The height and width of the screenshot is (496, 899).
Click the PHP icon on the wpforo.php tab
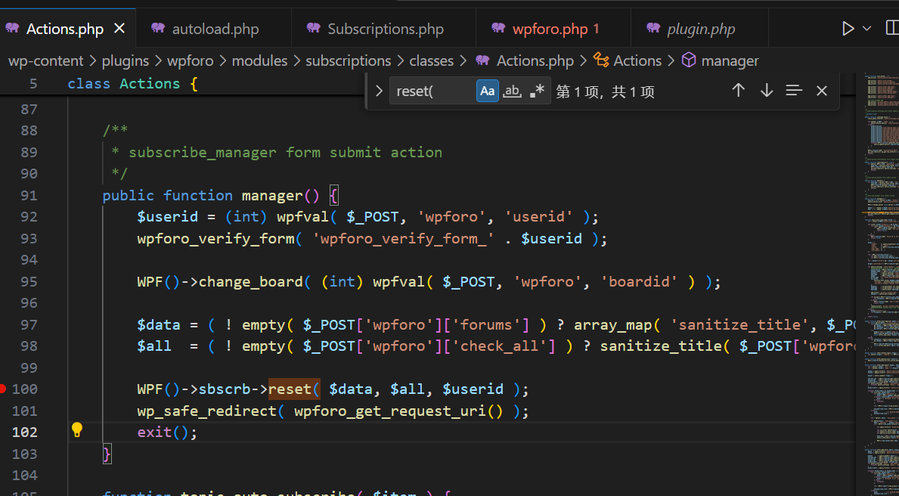click(x=498, y=28)
